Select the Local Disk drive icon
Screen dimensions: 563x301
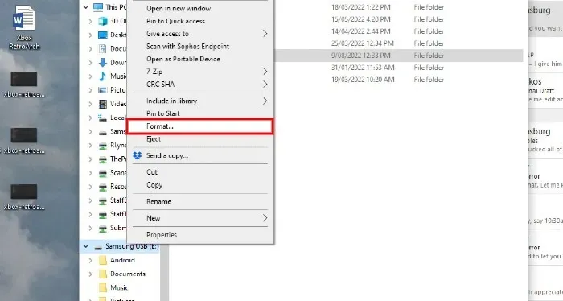(103, 118)
